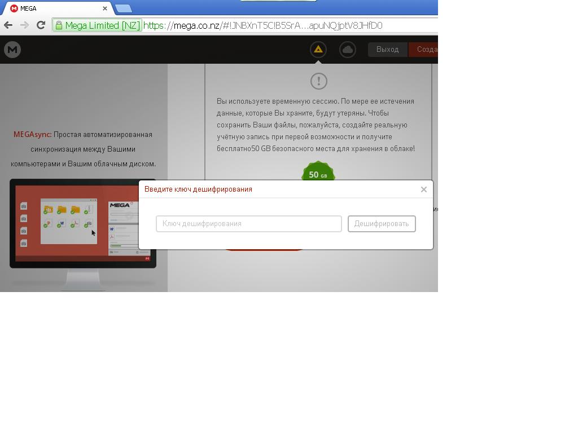Click the green padlock security icon
Image resolution: width=578 pixels, height=433 pixels.
59,25
